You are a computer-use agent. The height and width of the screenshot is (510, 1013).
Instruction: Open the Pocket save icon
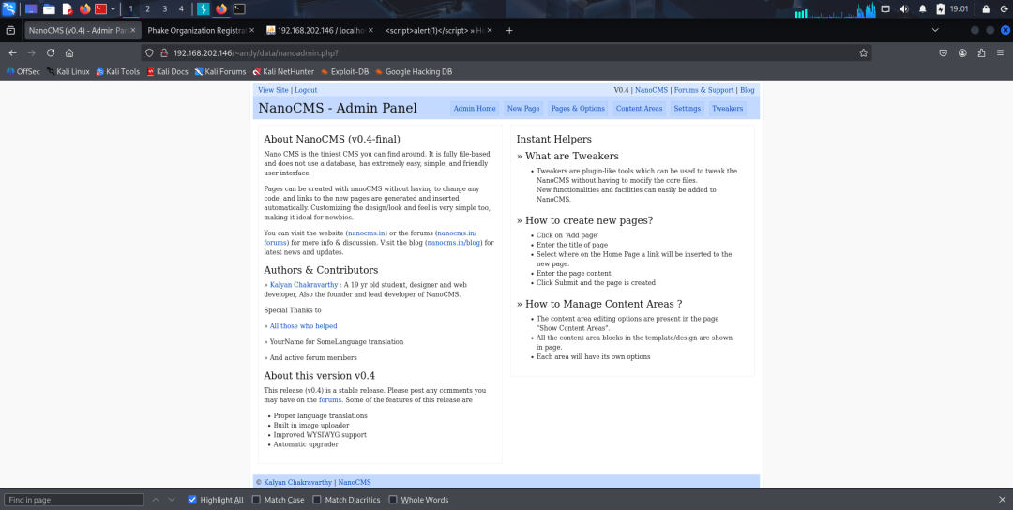[944, 52]
